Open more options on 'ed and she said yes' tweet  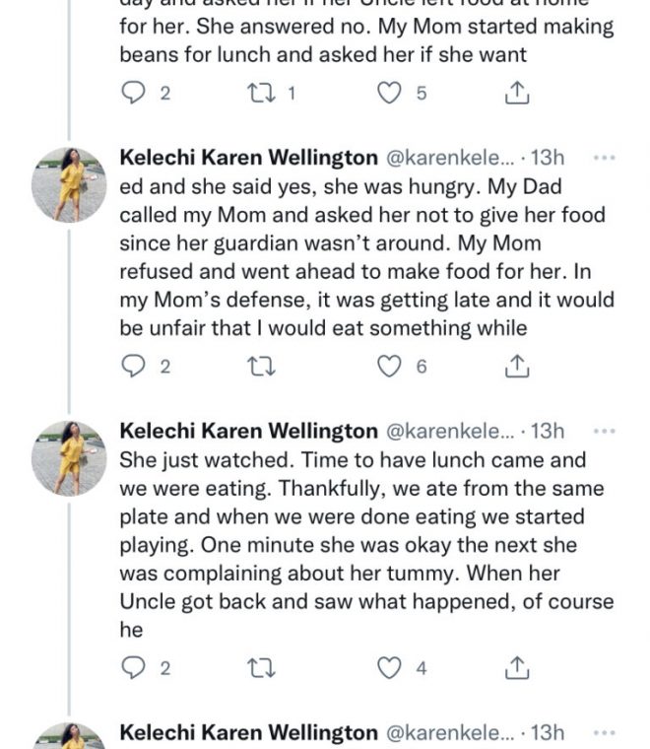606,158
